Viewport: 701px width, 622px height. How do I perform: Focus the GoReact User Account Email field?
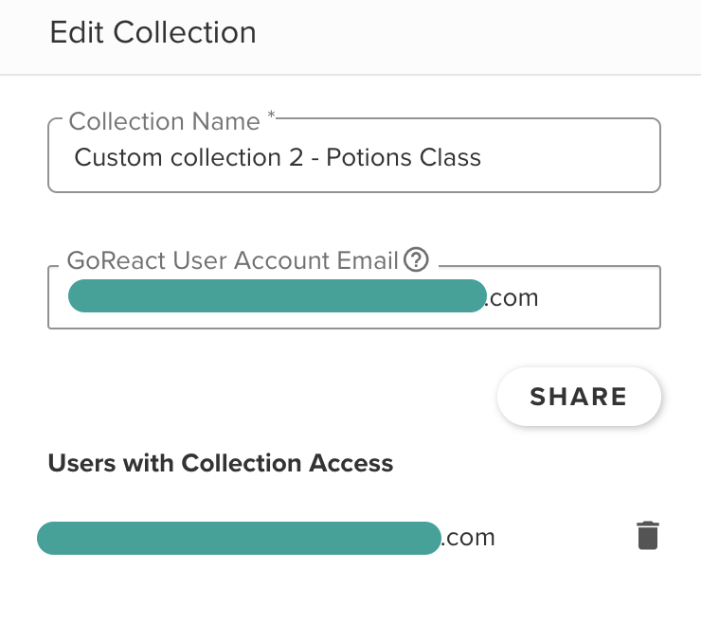pos(354,297)
